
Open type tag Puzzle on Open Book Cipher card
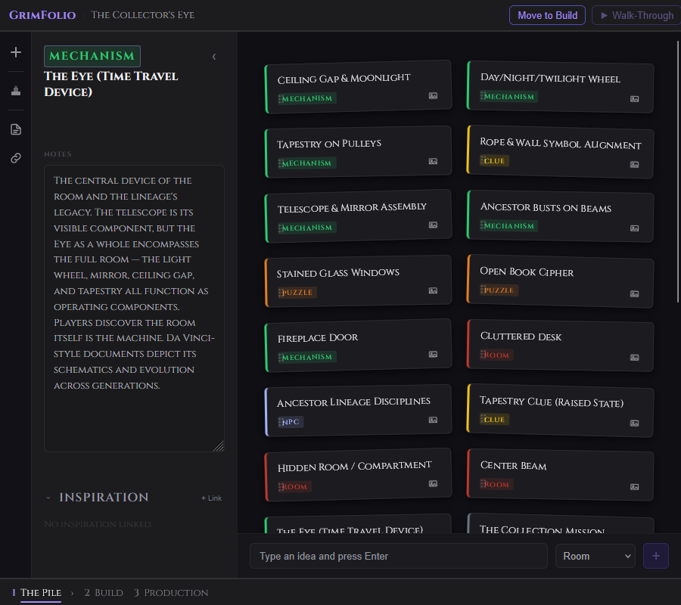tap(499, 290)
